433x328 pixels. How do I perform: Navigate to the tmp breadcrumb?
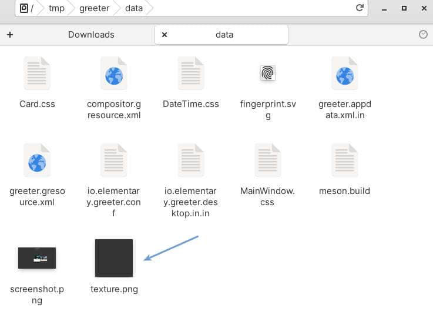tap(56, 8)
